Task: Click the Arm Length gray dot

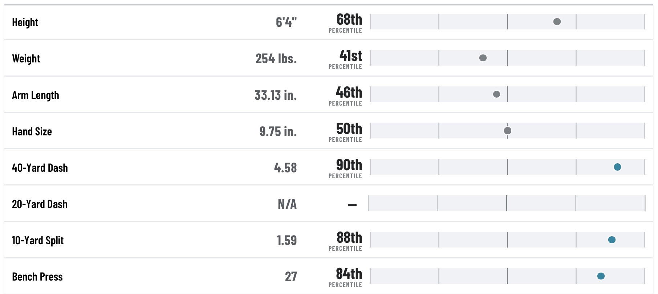Action: point(496,94)
